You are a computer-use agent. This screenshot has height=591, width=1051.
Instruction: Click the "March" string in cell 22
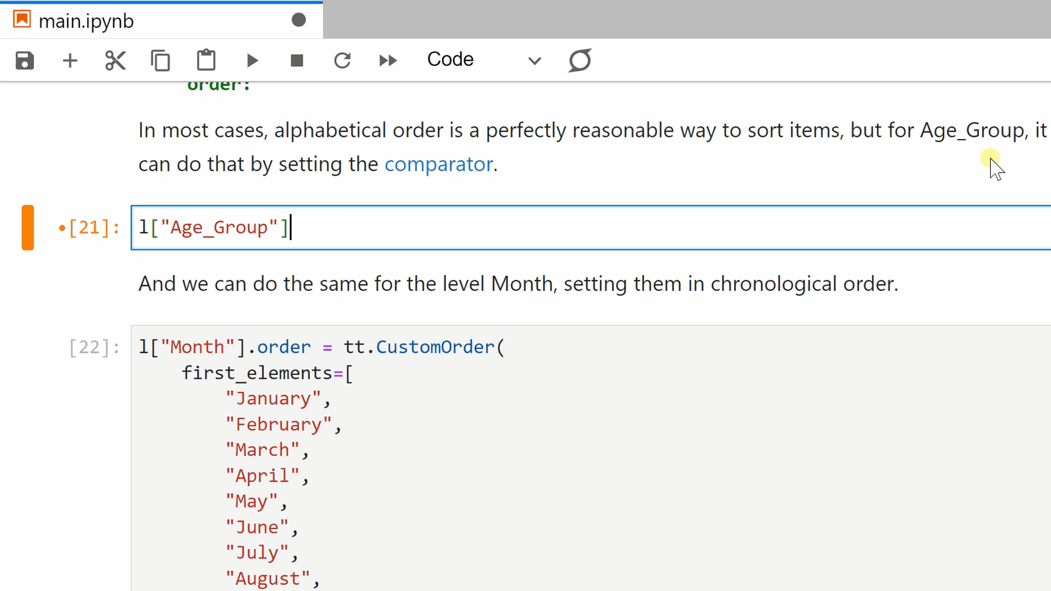coord(262,450)
